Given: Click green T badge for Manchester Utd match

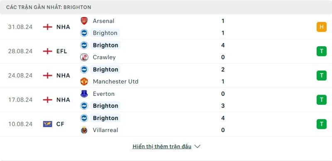Looking at the screenshot, I should coord(321,76).
